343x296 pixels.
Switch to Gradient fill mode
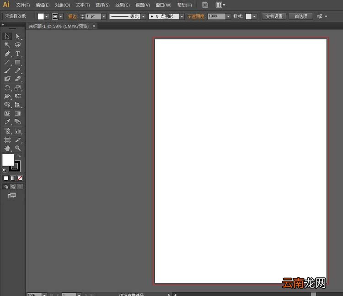tap(13, 178)
